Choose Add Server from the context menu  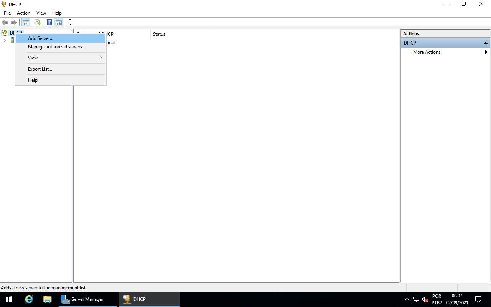click(40, 38)
